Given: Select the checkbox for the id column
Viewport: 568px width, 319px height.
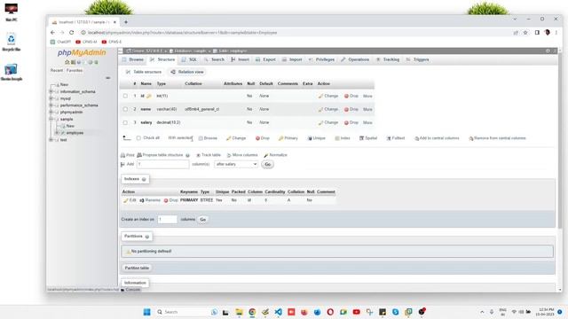Looking at the screenshot, I should pos(125,97).
